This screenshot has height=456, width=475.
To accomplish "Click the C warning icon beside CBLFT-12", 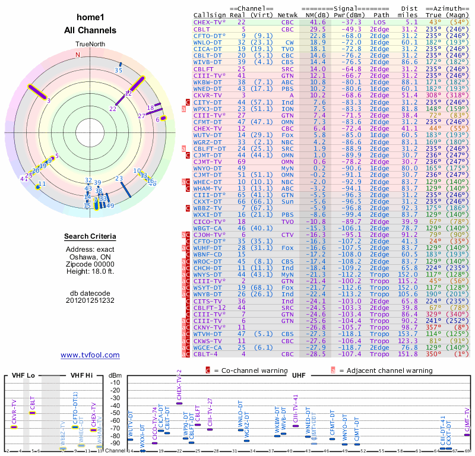I will click(x=188, y=308).
